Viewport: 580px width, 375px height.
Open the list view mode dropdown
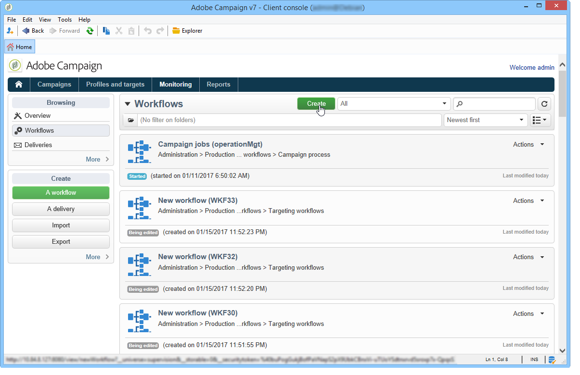(x=541, y=120)
